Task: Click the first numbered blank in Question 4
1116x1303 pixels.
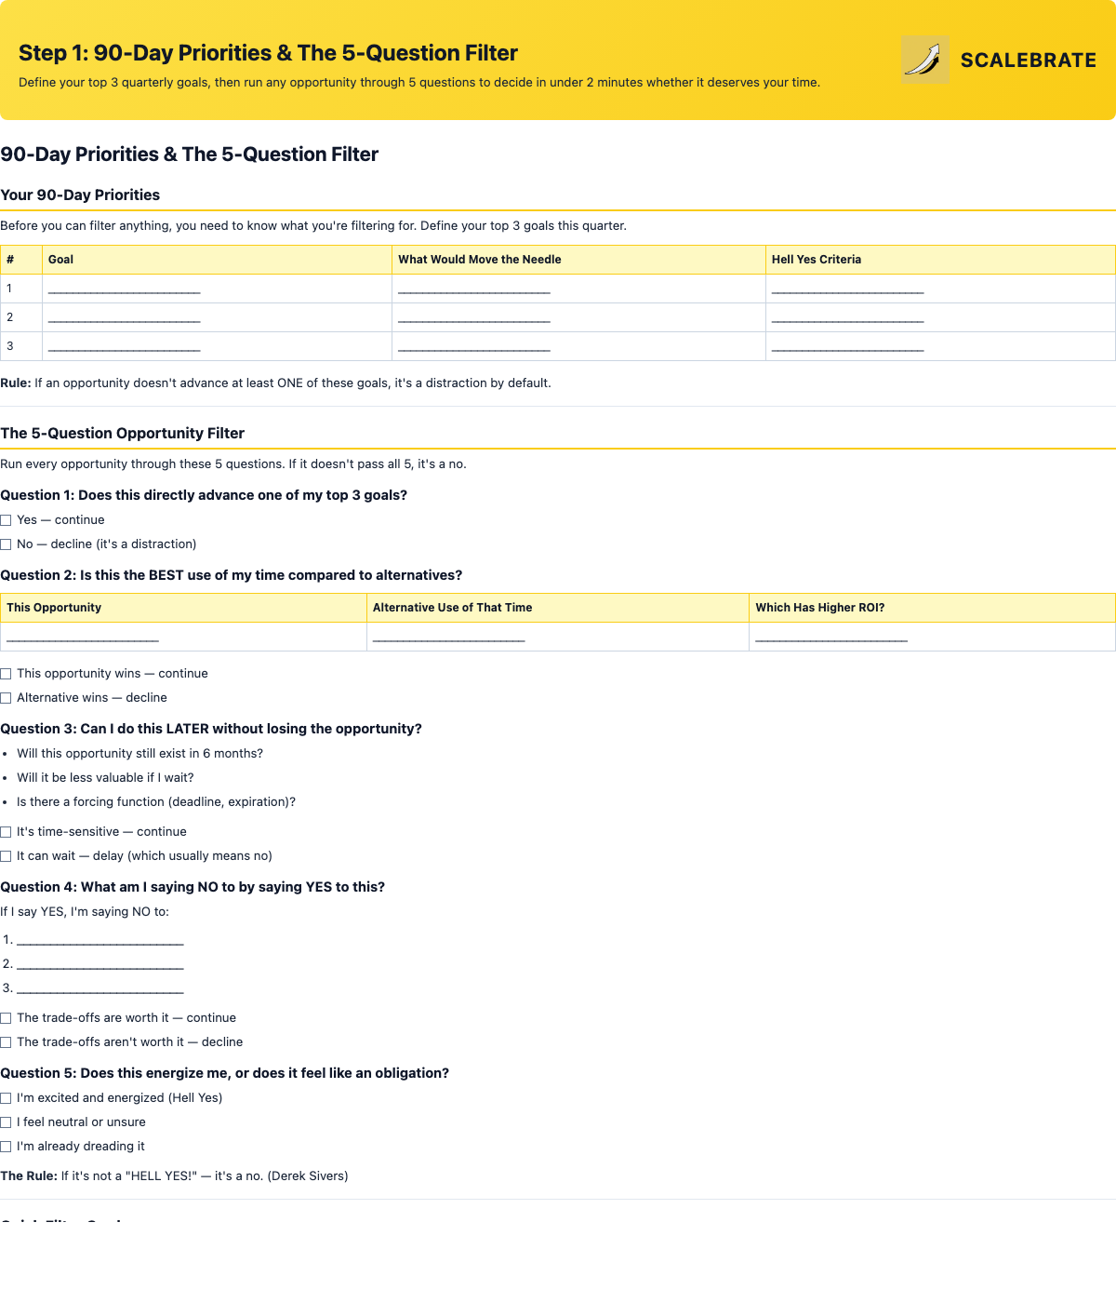Action: [x=100, y=940]
